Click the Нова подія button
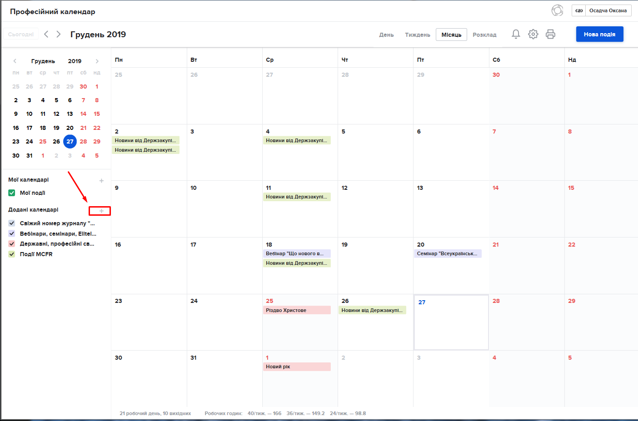638x421 pixels. pos(599,35)
